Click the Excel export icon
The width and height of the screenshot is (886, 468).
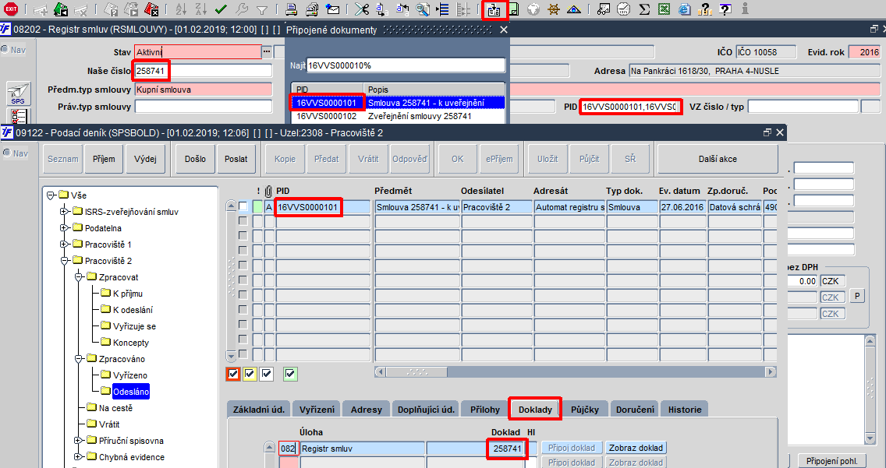pyautogui.click(x=664, y=9)
